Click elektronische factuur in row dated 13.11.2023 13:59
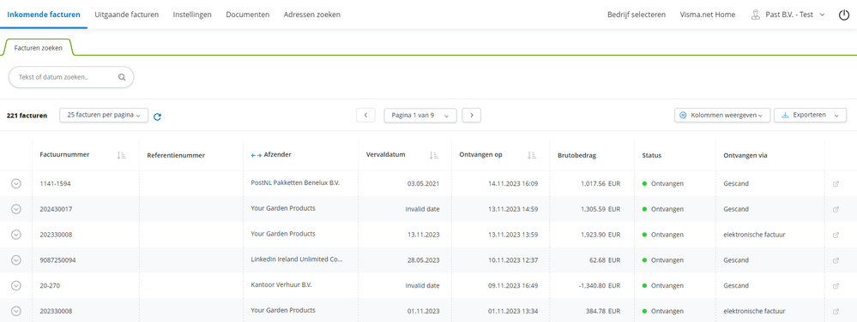This screenshot has height=322, width=857. pos(754,235)
